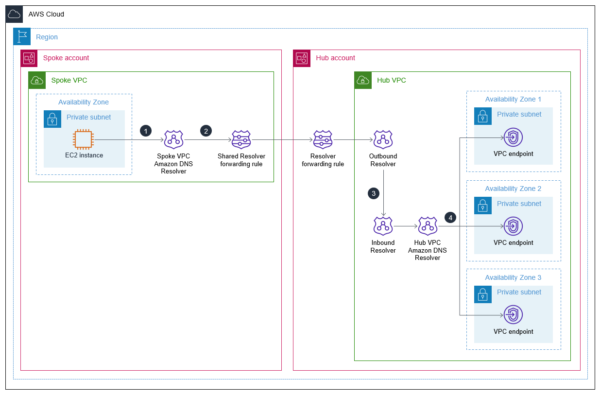The height and width of the screenshot is (395, 600).
Task: Click the 'Spoke VPC' title text
Action: click(69, 80)
